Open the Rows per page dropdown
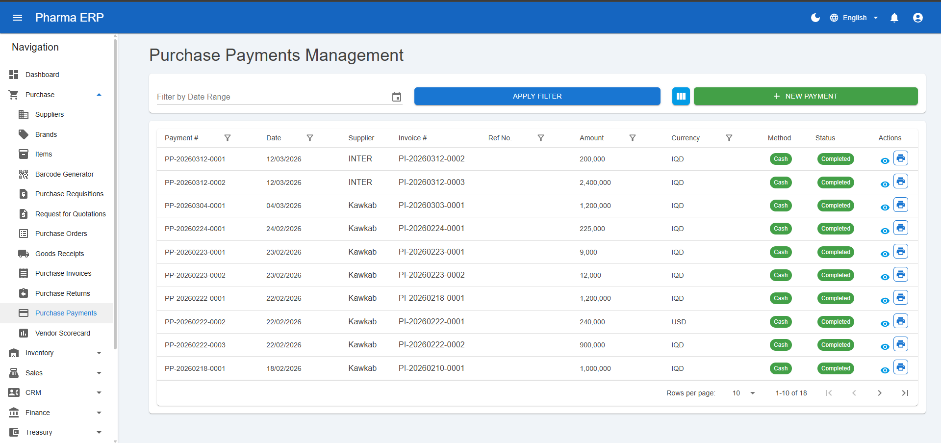Viewport: 941px width, 443px height. pos(742,393)
